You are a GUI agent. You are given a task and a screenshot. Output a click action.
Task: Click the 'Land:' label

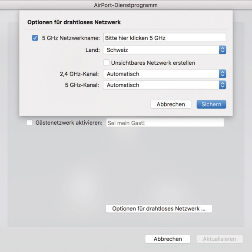[x=93, y=50]
